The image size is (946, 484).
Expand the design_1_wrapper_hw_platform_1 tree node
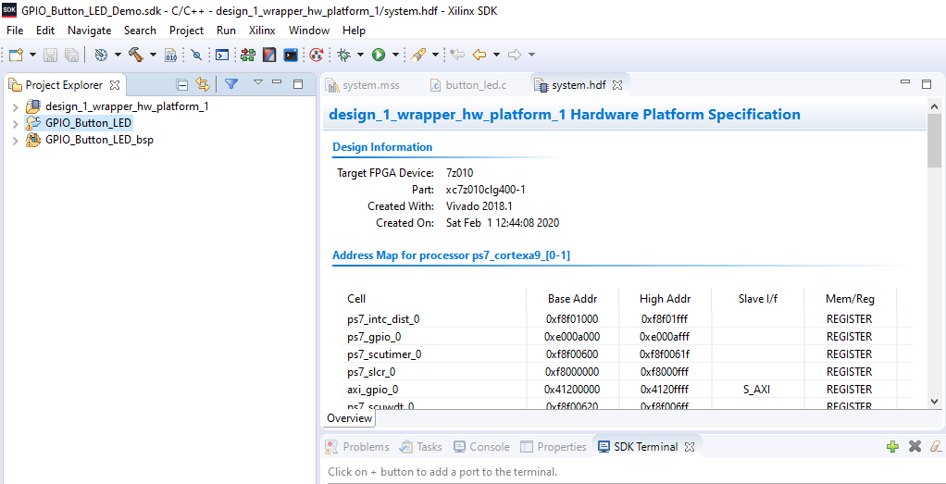(15, 106)
